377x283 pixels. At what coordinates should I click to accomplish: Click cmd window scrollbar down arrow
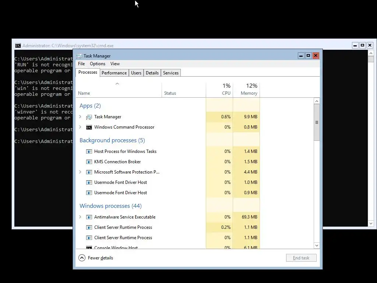pyautogui.click(x=371, y=224)
